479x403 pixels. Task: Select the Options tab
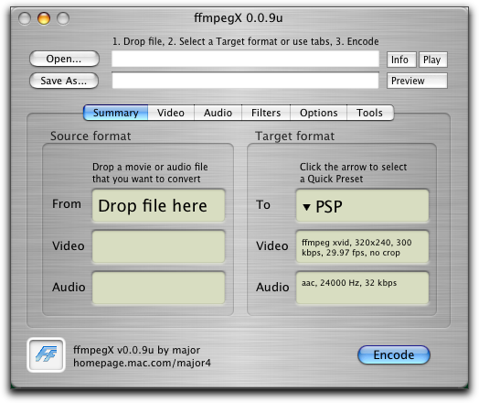click(319, 113)
